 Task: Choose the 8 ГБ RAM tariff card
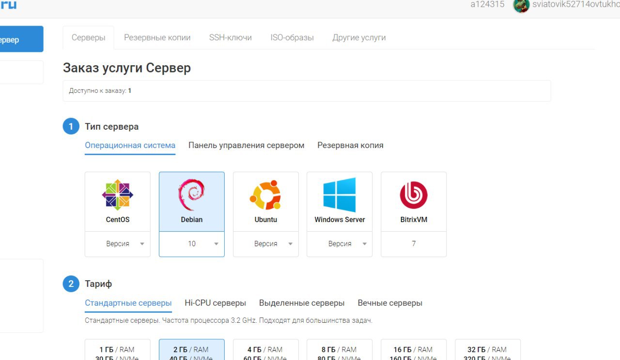click(x=340, y=350)
